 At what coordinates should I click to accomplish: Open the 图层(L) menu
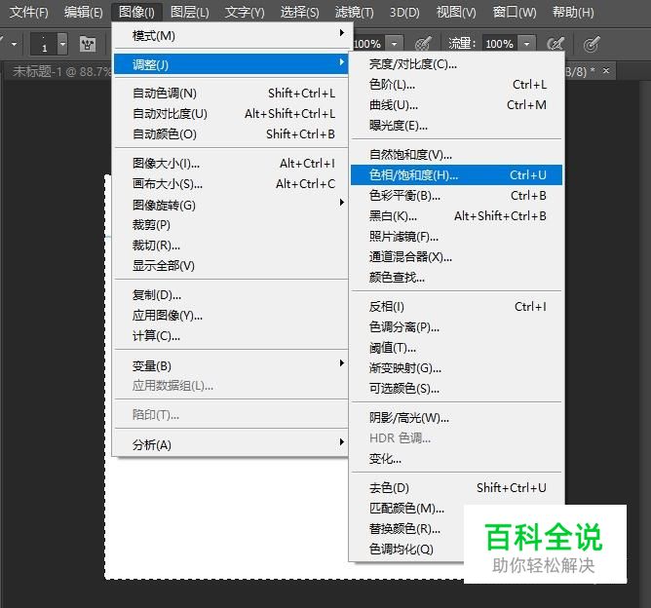pyautogui.click(x=190, y=12)
